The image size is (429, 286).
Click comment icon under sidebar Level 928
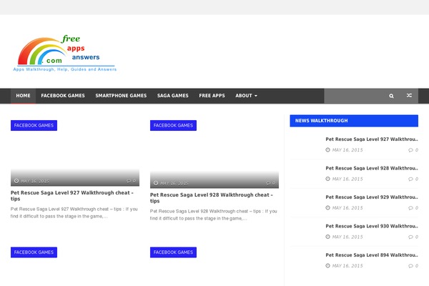pos(410,179)
